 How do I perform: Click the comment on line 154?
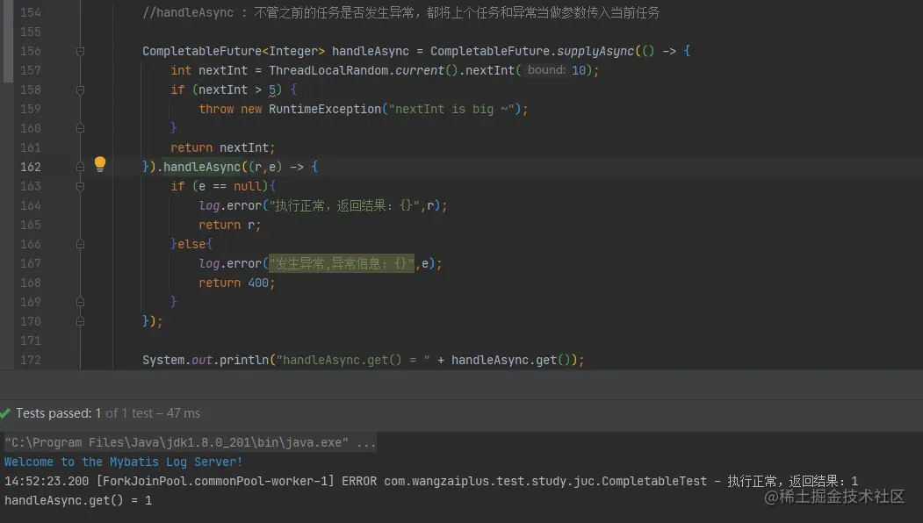400,12
